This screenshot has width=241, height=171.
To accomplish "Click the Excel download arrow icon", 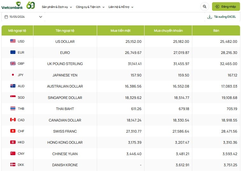I will 209,17.
